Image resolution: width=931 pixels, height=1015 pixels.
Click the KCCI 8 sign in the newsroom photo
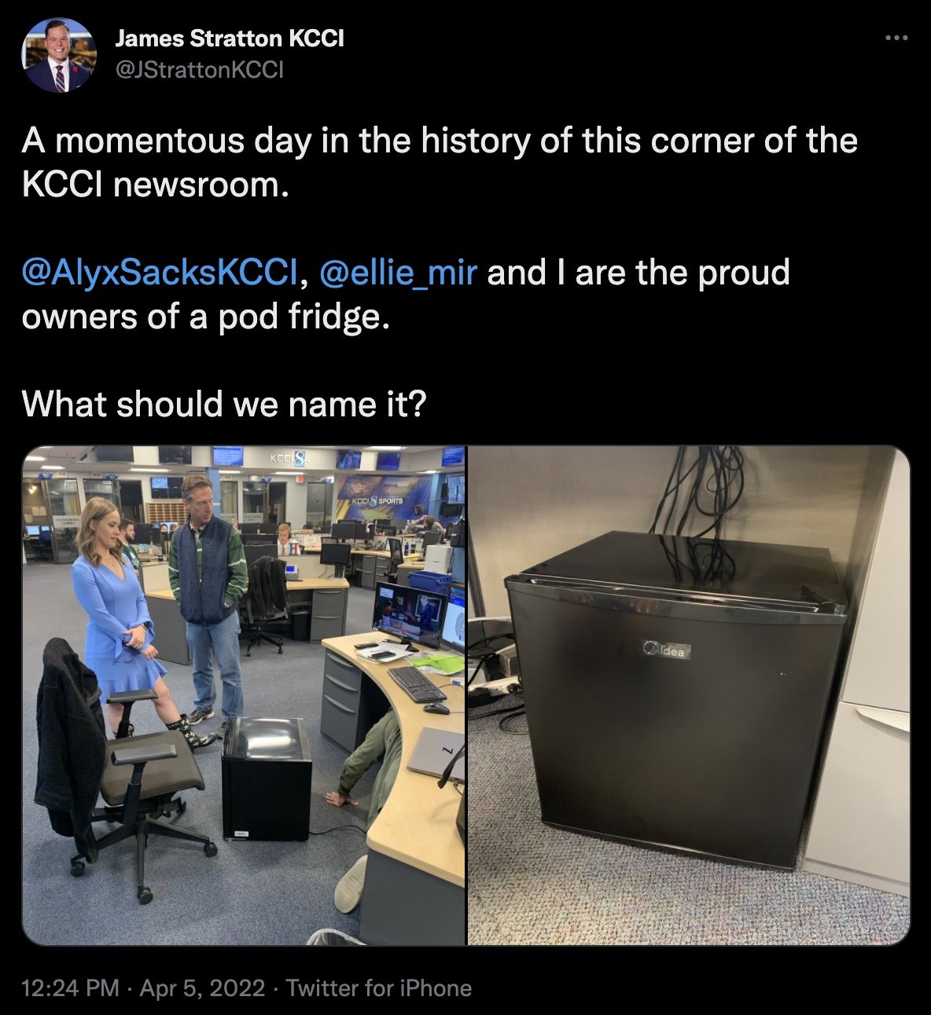(283, 457)
